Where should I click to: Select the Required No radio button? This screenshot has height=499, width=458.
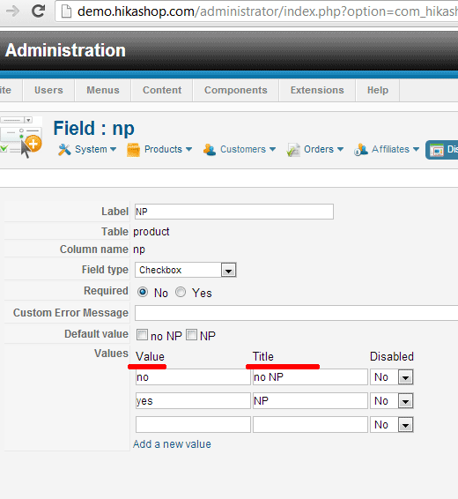tap(143, 292)
